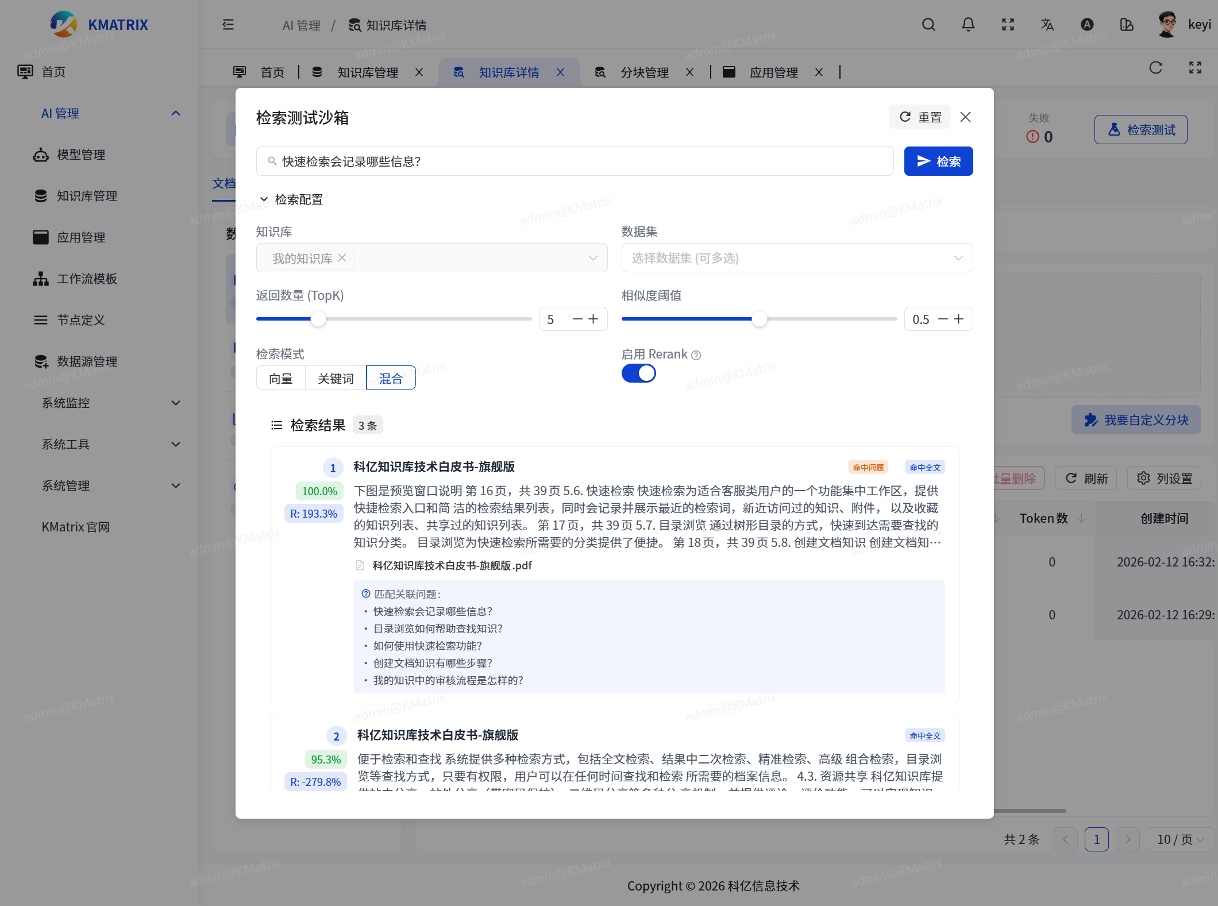The width and height of the screenshot is (1218, 906).
Task: Open the notification bell
Action: 968,25
